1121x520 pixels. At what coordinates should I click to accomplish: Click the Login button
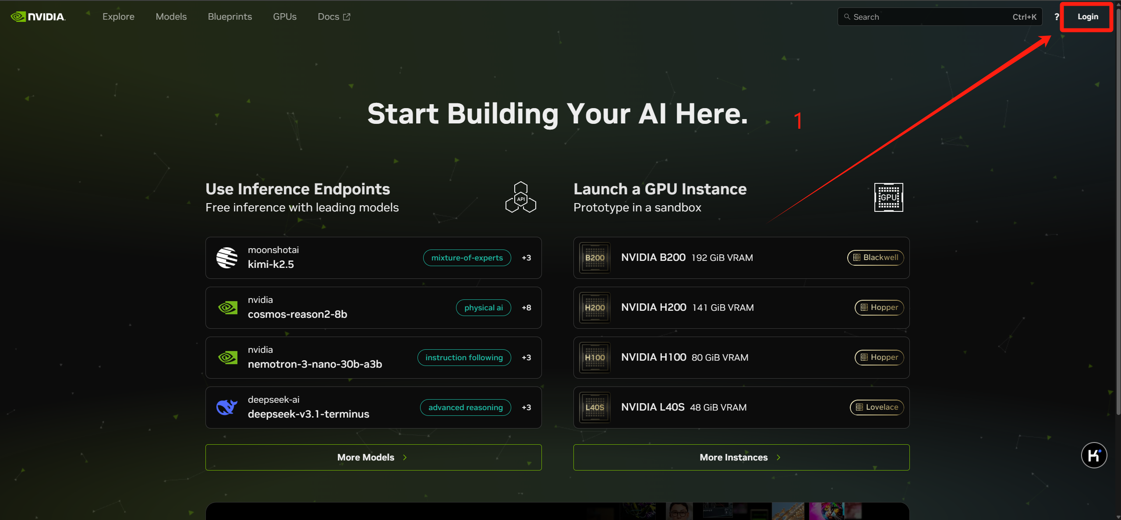(x=1087, y=17)
